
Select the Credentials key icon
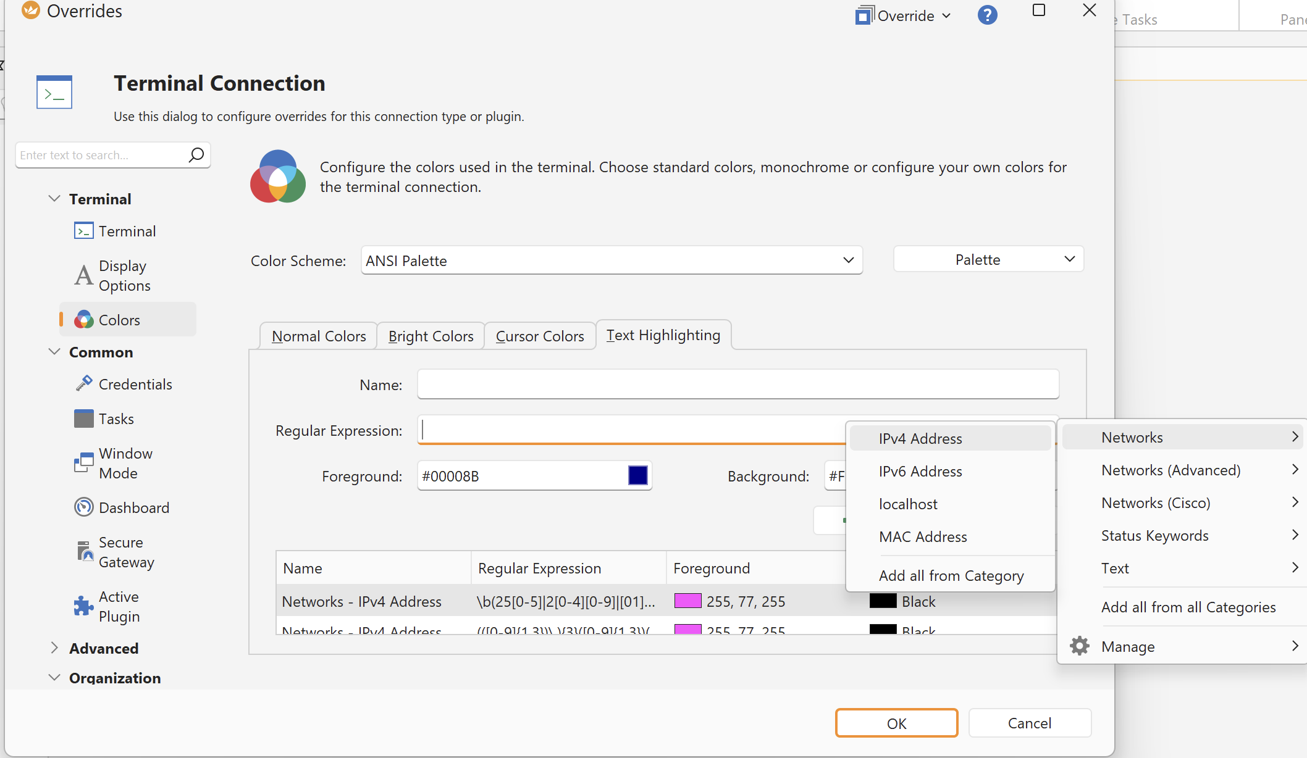[x=83, y=384]
